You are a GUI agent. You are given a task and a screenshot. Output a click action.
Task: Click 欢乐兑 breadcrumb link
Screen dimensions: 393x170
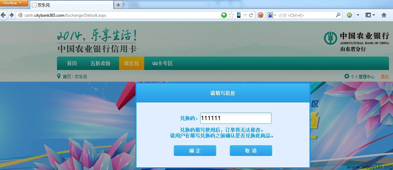(81, 77)
